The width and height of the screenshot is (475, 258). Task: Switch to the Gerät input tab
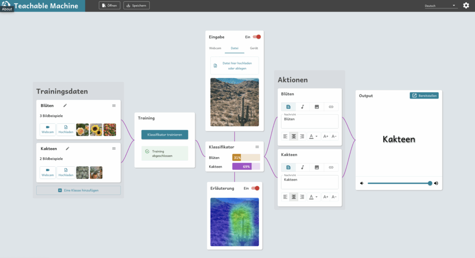(254, 48)
